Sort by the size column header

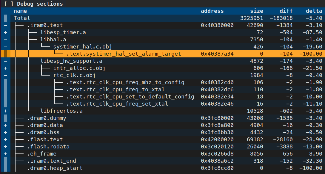[257, 11]
